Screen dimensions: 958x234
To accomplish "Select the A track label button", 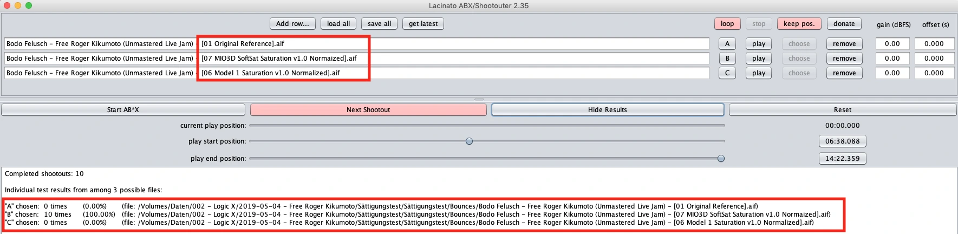I will (x=727, y=44).
